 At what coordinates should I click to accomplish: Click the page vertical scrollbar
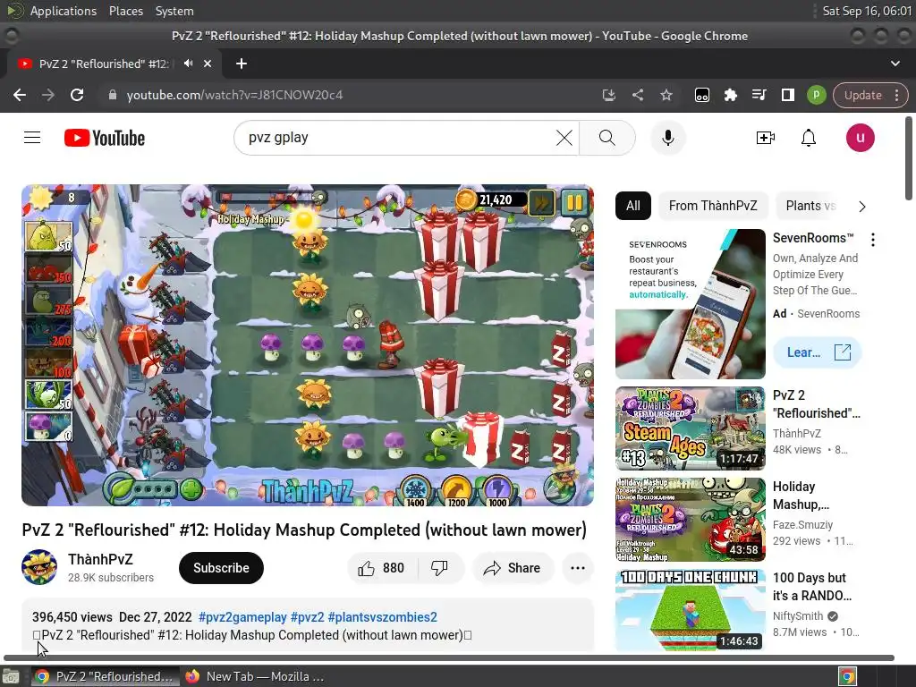pyautogui.click(x=910, y=159)
